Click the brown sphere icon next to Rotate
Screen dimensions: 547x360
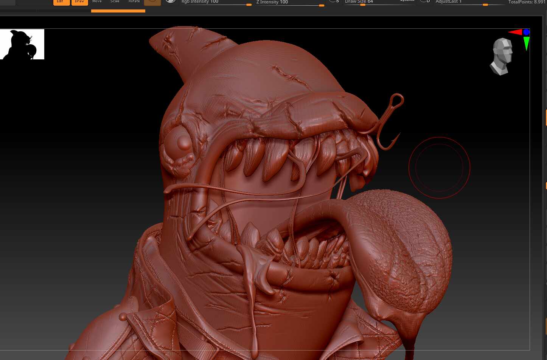click(x=152, y=2)
